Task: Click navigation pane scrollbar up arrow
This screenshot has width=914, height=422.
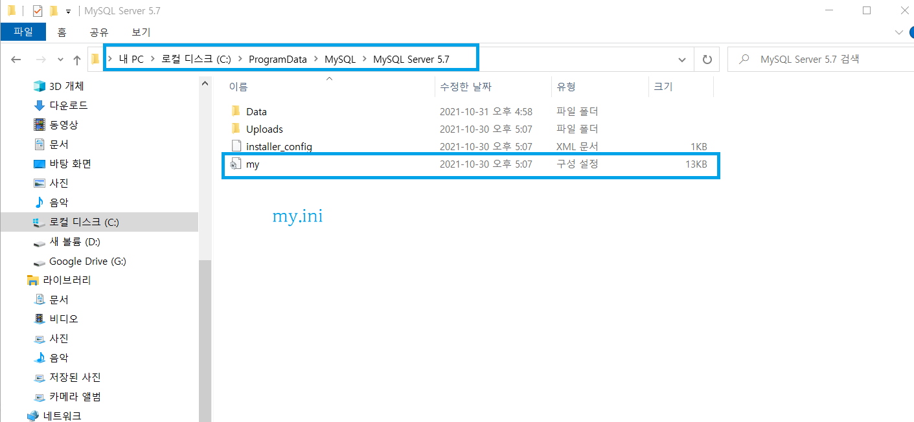Action: coord(205,83)
